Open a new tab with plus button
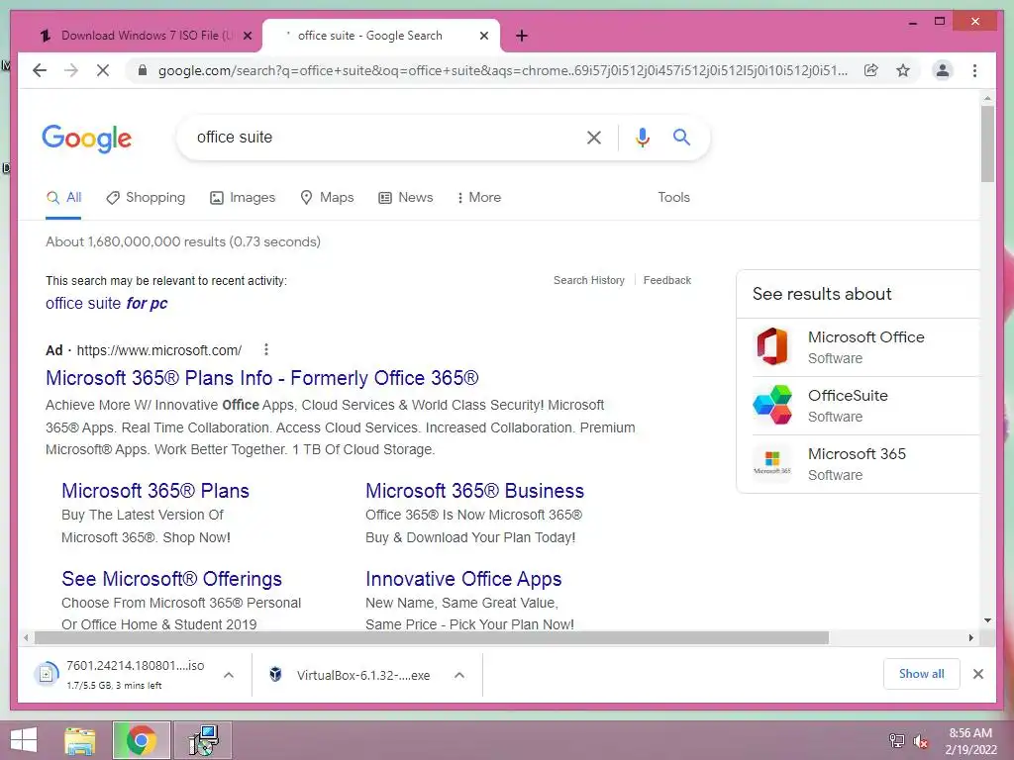Screen dimensions: 1014x760 [x=522, y=36]
